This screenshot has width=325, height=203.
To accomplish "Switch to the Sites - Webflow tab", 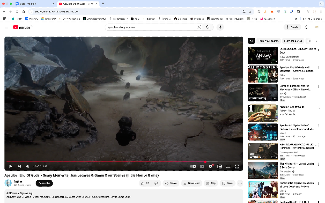I will coord(35,4).
